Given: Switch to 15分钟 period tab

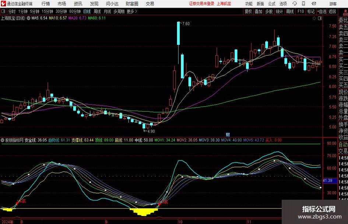Looking at the screenshot, I should (47, 11).
